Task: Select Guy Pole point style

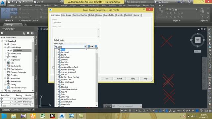Action: point(64,65)
